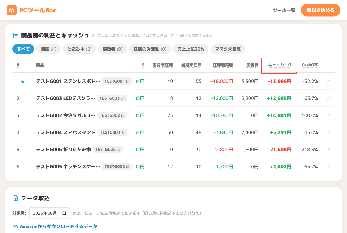Viewport: 347px width, 233px height.
Task: Click cloud download icon near Amazonからダウンロード
Action: click(x=15, y=226)
